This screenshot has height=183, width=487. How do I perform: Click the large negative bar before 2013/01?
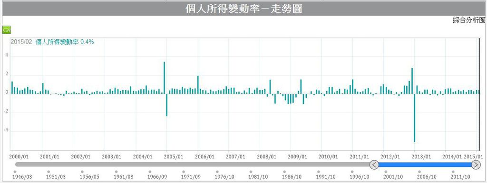coord(415,118)
